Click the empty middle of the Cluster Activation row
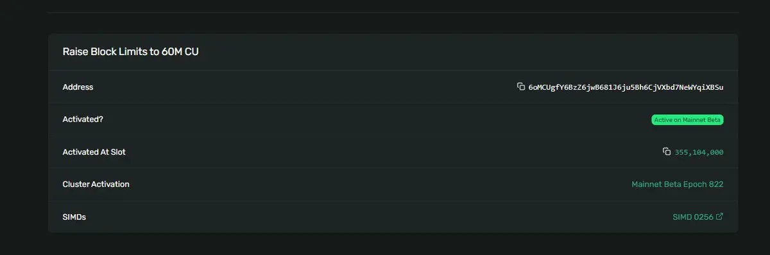 tap(379, 185)
